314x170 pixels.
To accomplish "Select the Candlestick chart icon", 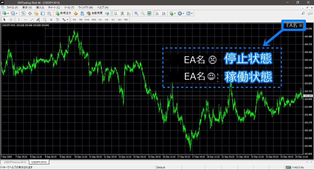I will [122, 13].
